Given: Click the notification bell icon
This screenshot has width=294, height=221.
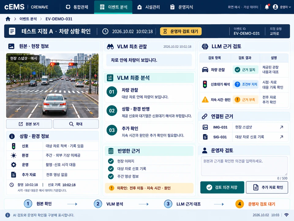Looking at the screenshot, I should 267,7.
